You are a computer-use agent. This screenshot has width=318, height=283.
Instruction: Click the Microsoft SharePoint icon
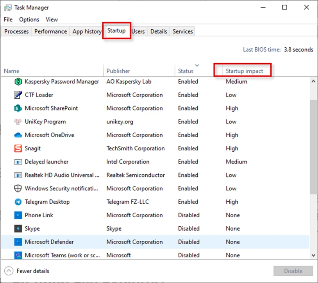click(x=18, y=108)
